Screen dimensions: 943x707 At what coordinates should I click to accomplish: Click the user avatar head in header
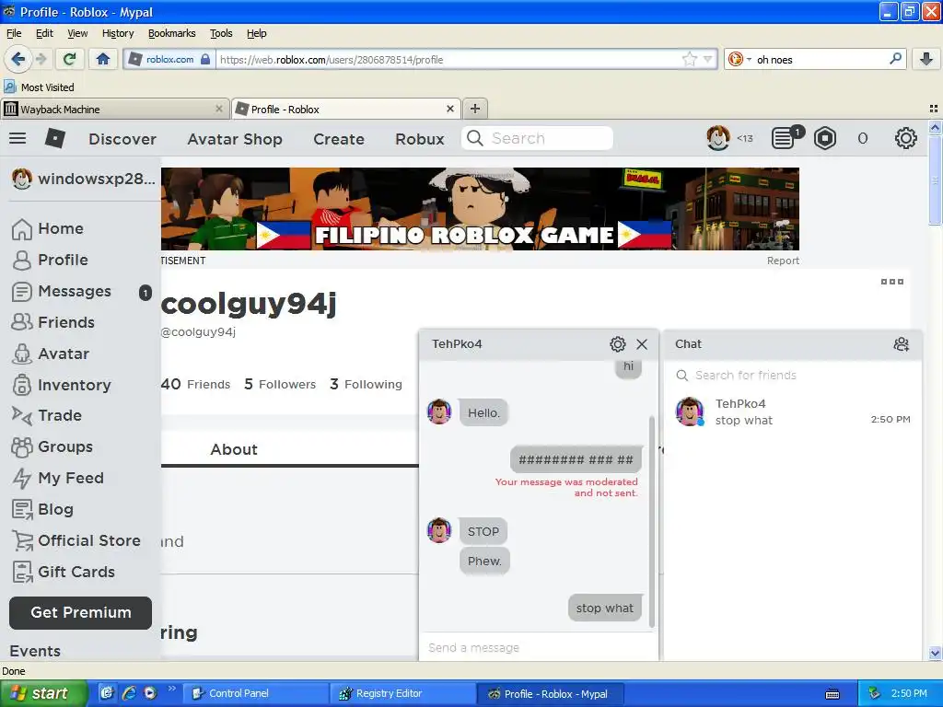click(x=718, y=138)
